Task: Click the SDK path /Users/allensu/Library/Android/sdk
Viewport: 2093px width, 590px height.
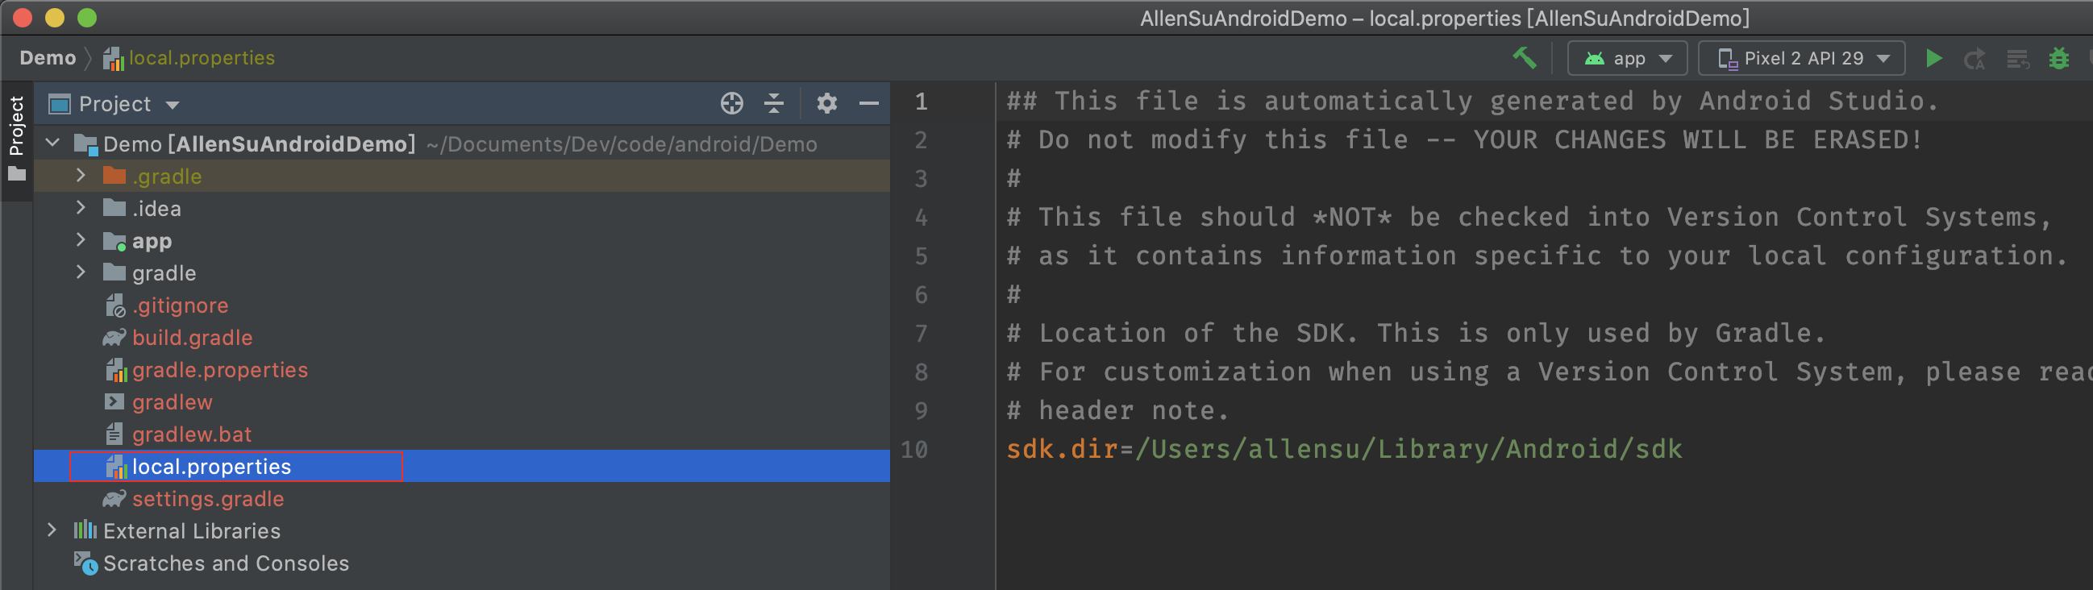Action: click(1408, 450)
